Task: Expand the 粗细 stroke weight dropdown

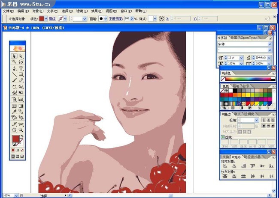Action: tap(257, 121)
